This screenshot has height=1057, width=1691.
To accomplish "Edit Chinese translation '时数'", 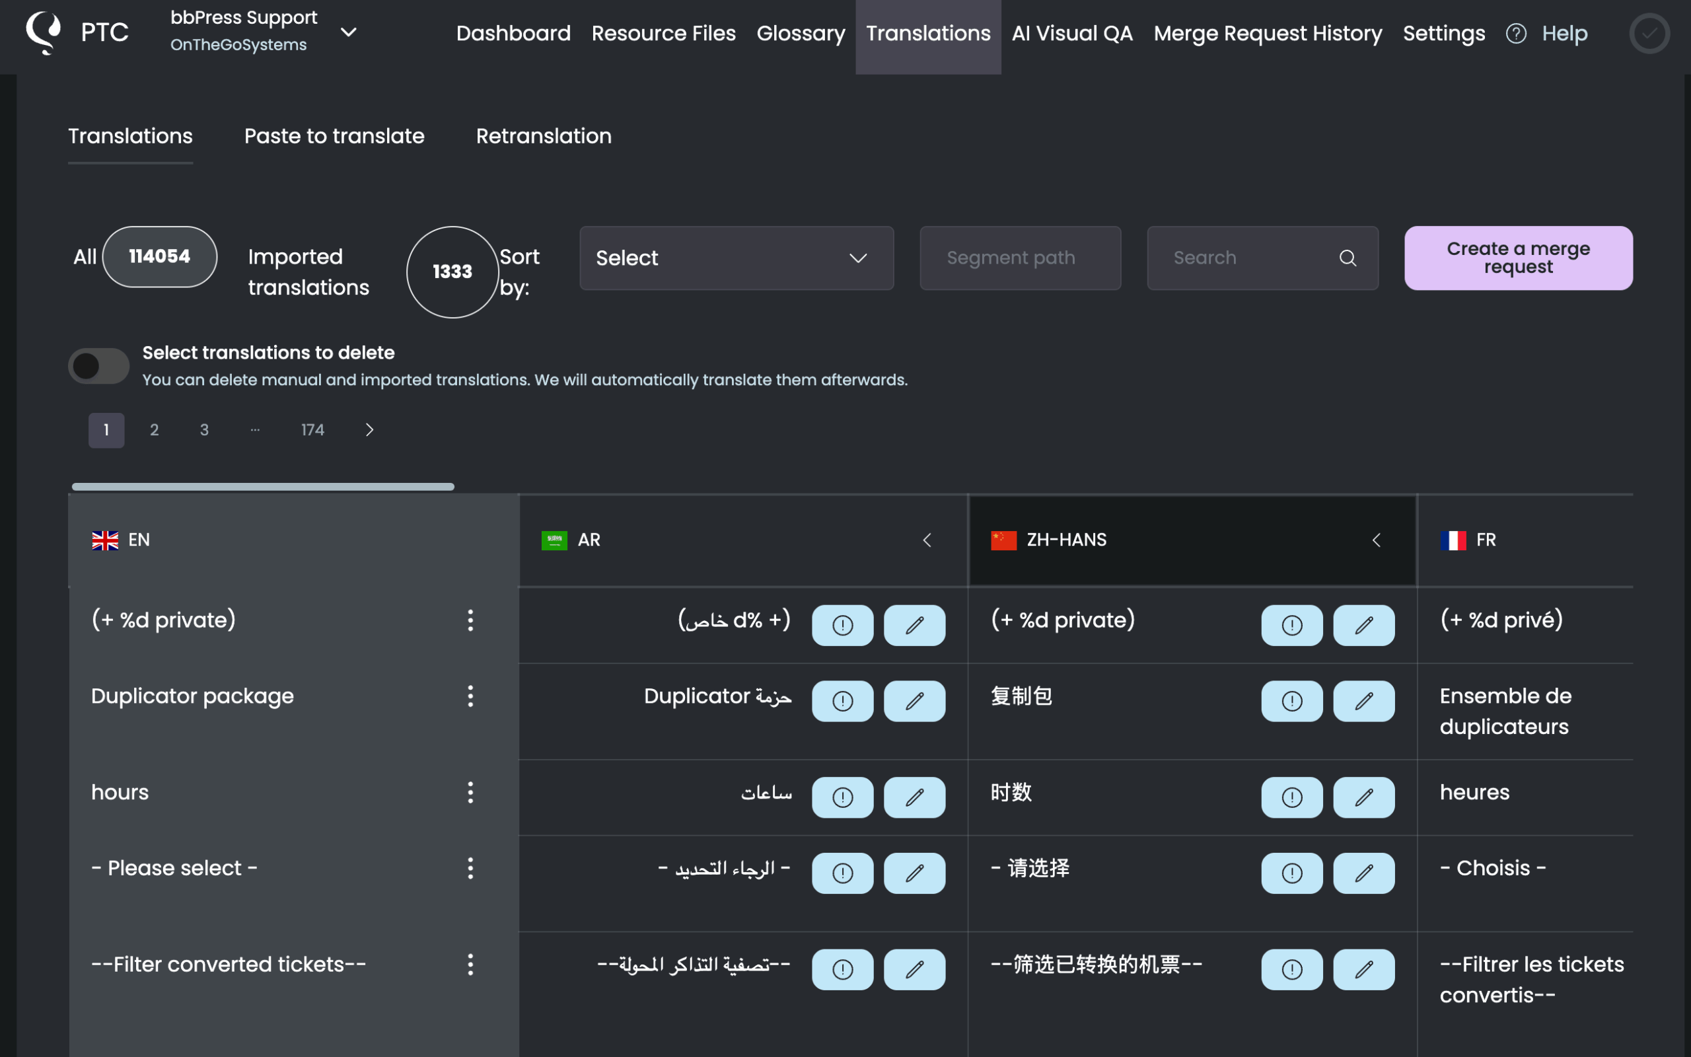I will click(x=1363, y=797).
